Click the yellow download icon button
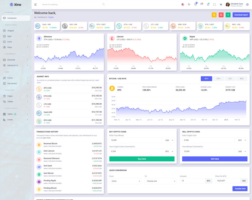The width and height of the screenshot is (252, 200). [214, 15]
